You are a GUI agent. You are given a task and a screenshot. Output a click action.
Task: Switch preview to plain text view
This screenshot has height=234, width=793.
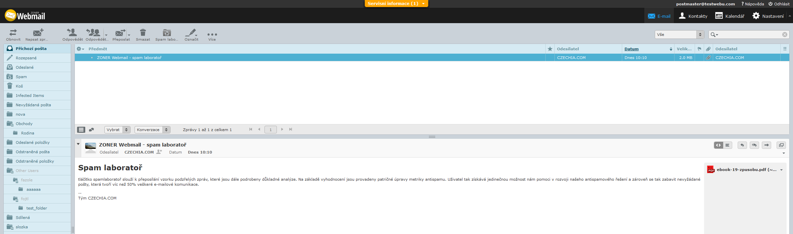pyautogui.click(x=727, y=145)
